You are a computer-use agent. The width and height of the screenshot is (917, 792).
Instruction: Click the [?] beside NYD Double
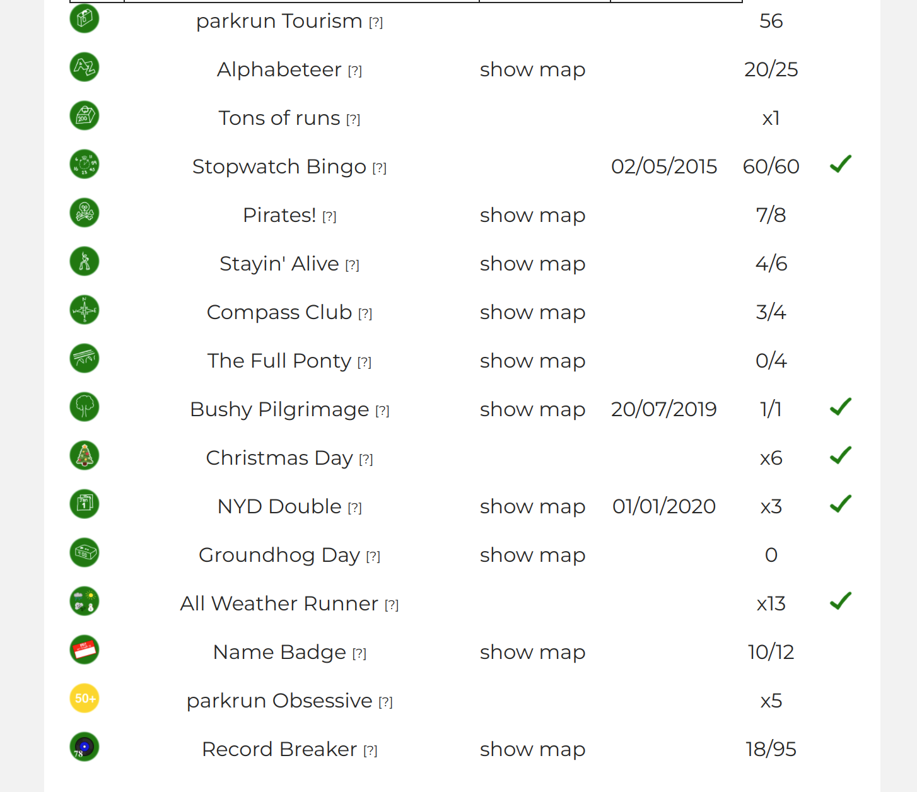(355, 508)
